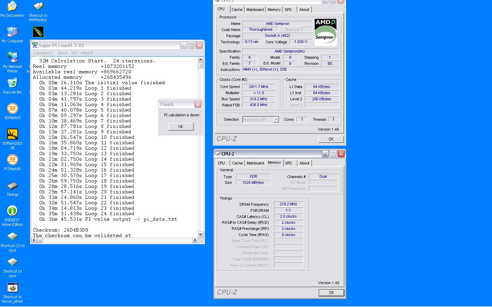Click Level 2 cache value 256 KBytes

coord(322,99)
